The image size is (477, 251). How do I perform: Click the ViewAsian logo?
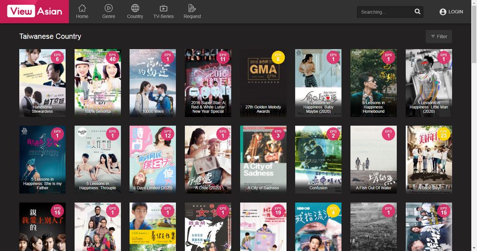click(x=34, y=11)
